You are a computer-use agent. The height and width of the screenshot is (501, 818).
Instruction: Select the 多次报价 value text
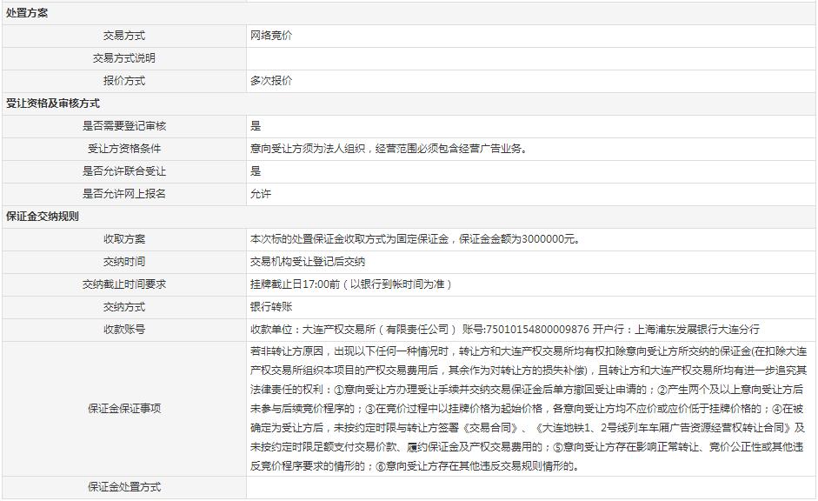[x=271, y=81]
